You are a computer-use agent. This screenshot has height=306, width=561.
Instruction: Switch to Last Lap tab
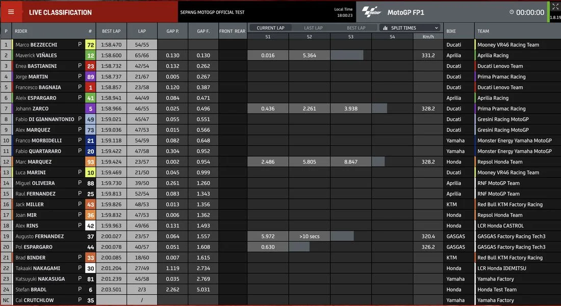pyautogui.click(x=313, y=28)
